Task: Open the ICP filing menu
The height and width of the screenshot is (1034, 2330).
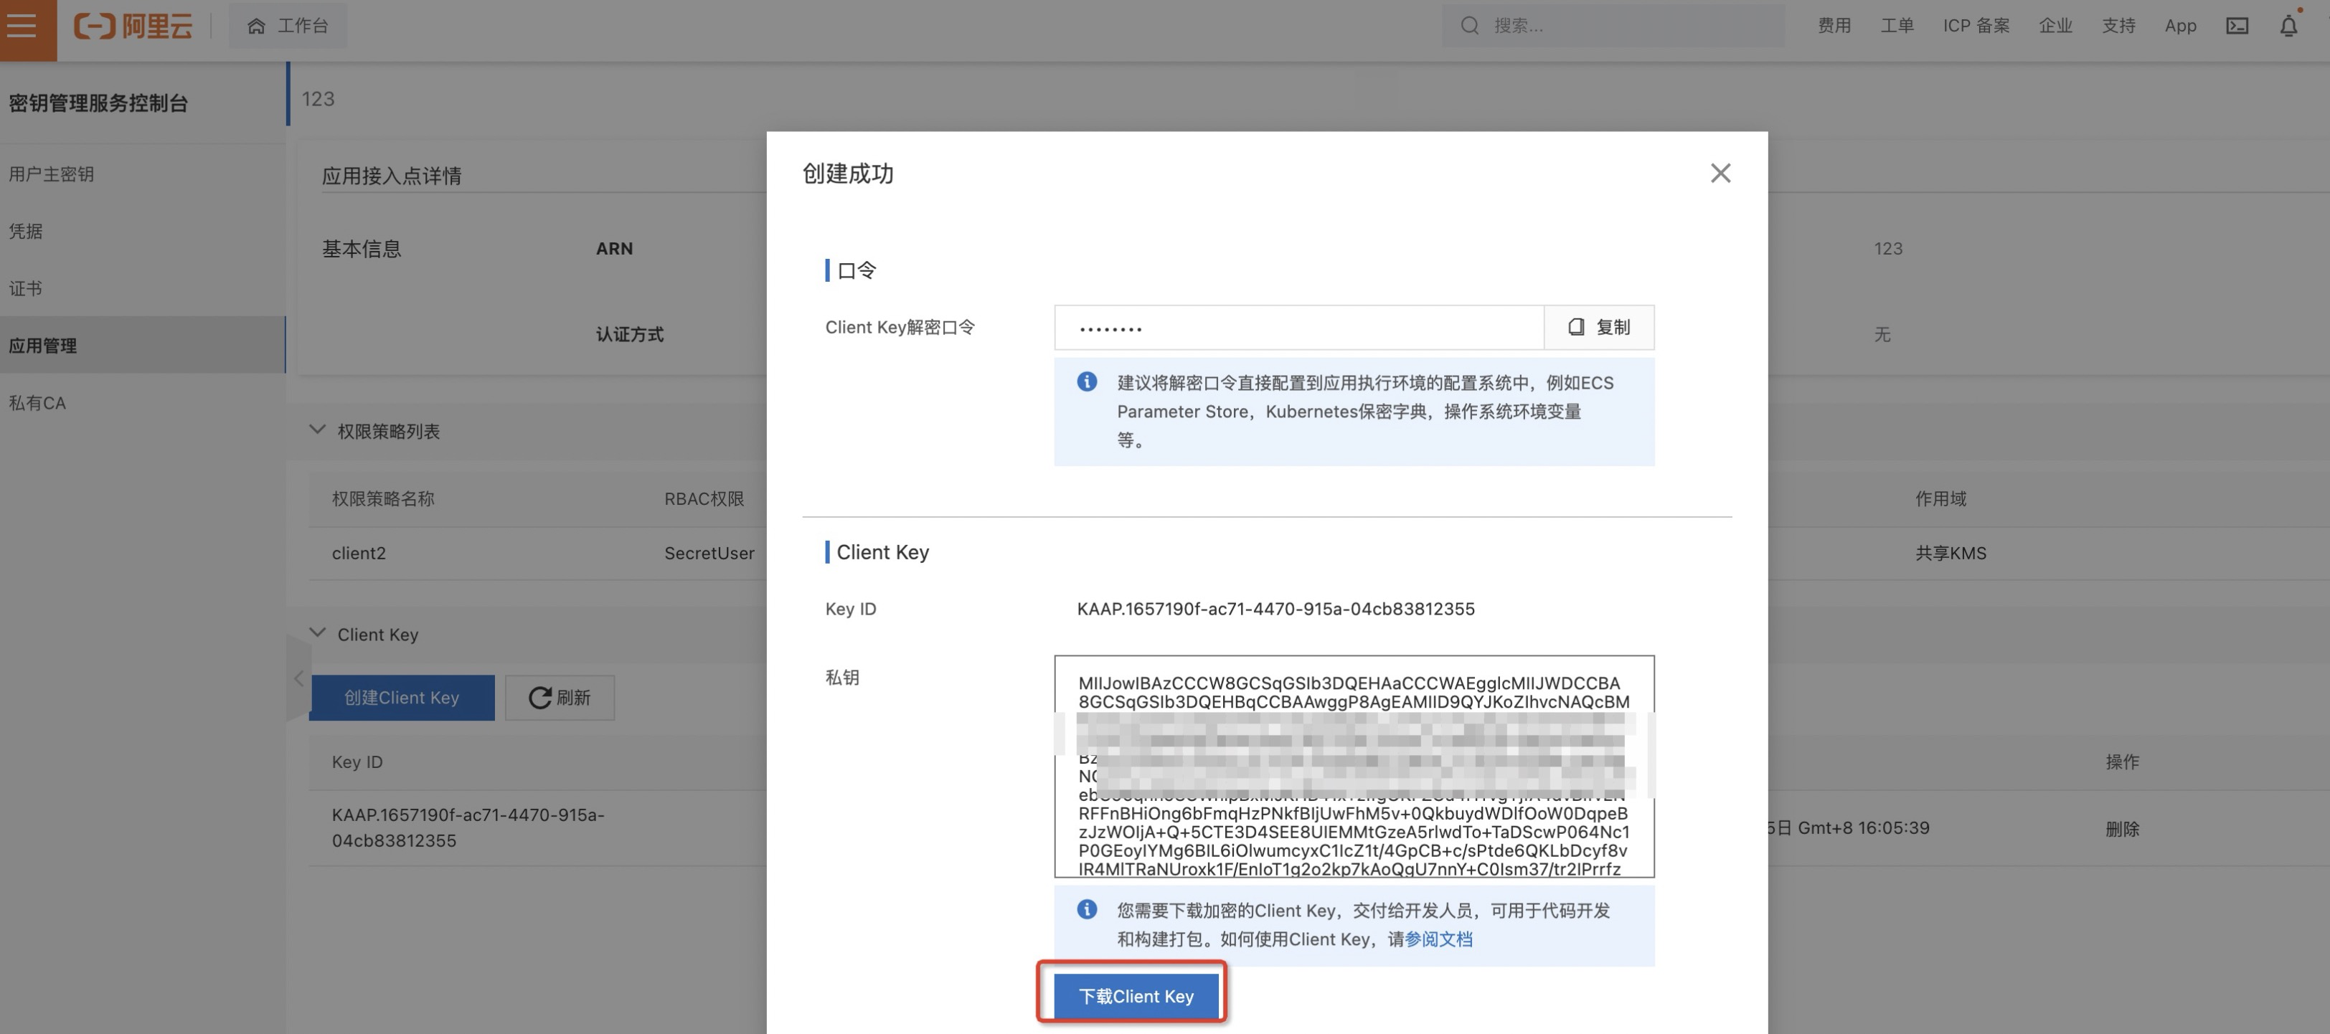Action: click(1976, 25)
